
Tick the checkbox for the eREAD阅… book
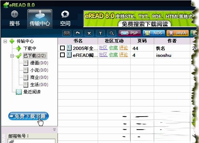[62, 55]
